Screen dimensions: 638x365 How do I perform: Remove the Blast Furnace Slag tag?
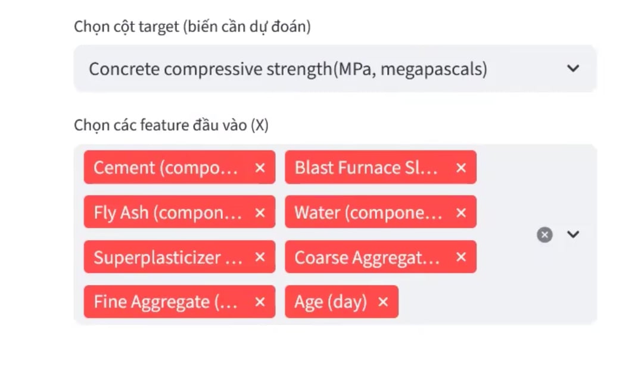point(460,168)
